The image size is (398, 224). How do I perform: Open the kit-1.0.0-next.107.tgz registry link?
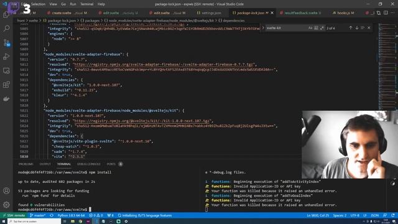[x=142, y=121]
